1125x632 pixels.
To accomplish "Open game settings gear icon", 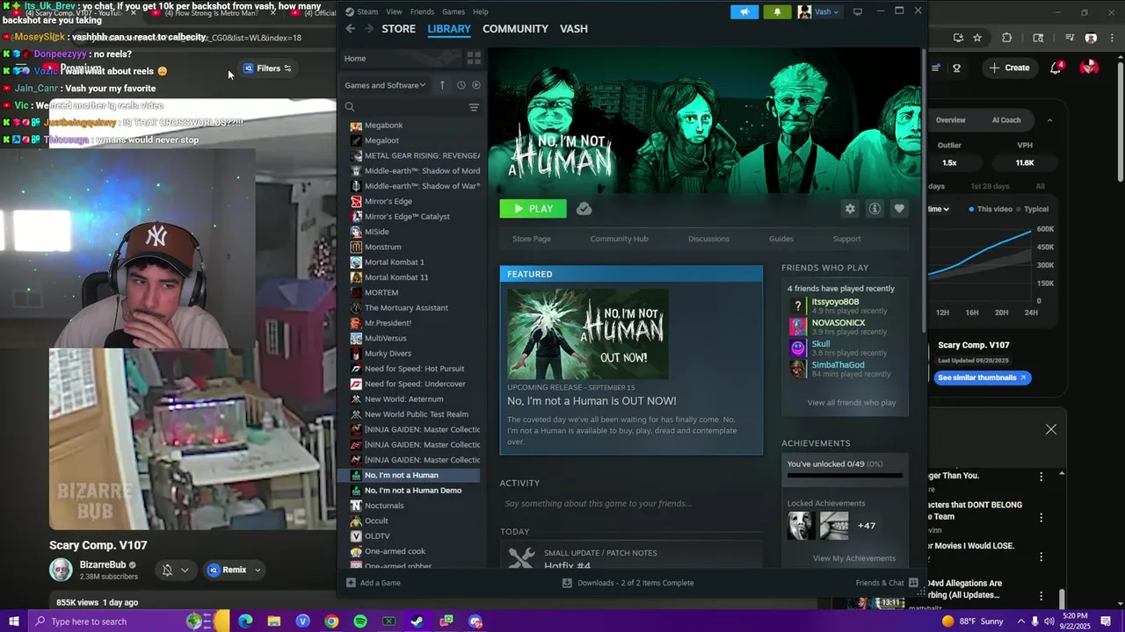I will coord(850,209).
